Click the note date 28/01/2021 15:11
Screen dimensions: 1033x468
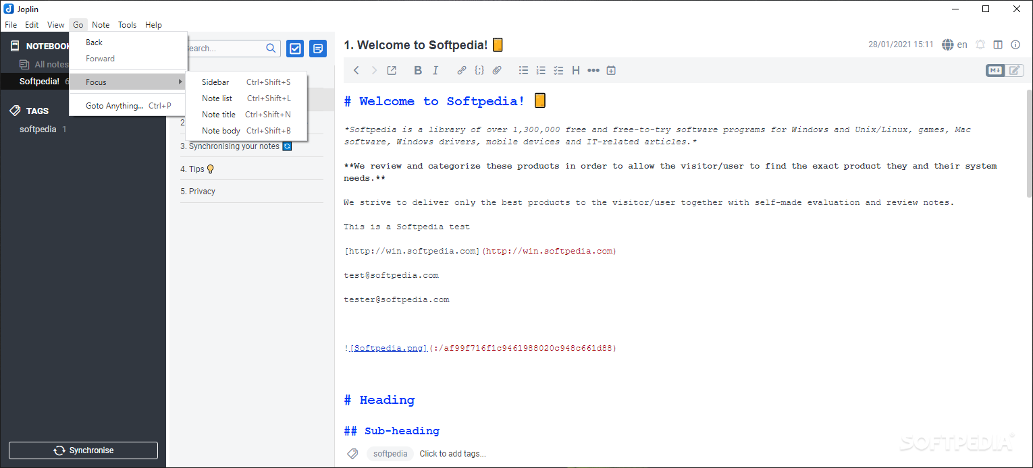click(x=901, y=45)
